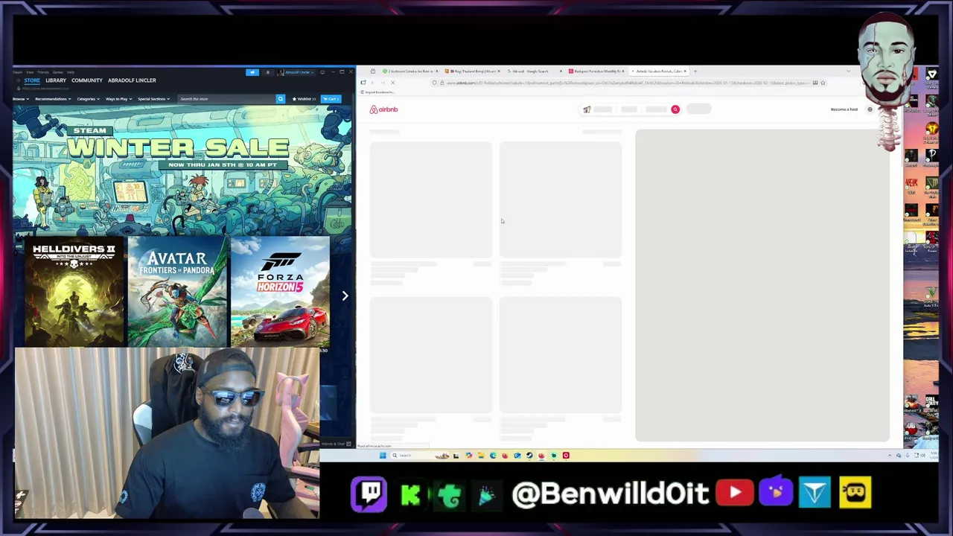953x536 pixels.
Task: Open Steam menu in menu bar
Action: click(x=17, y=72)
